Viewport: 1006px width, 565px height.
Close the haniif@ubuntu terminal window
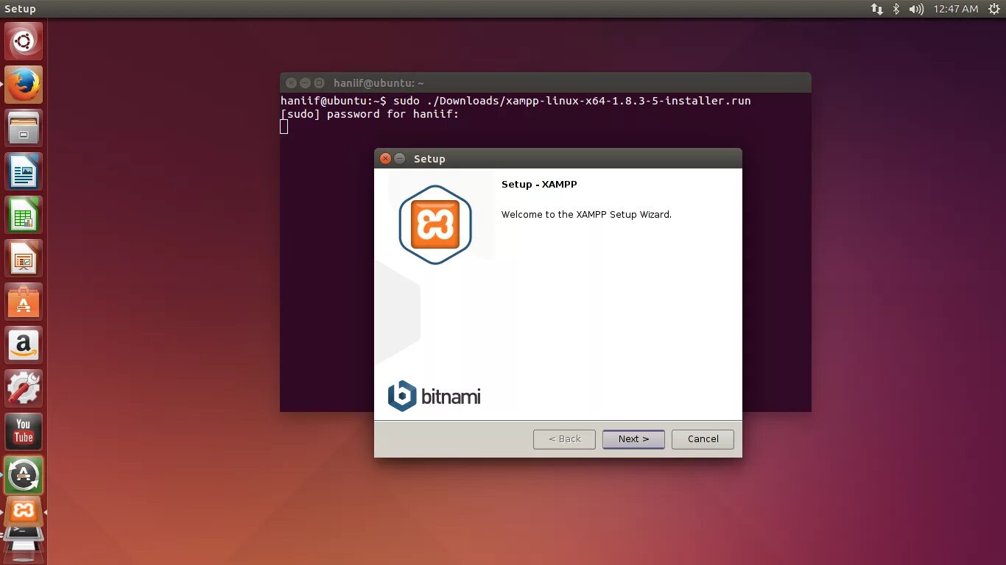(291, 83)
